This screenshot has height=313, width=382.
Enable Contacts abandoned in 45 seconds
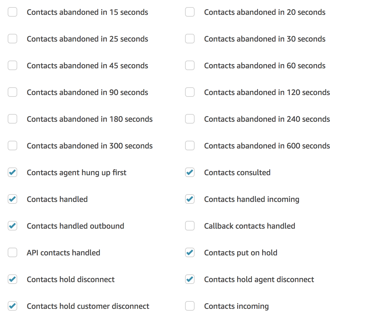(x=12, y=66)
